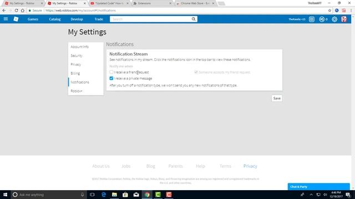Image resolution: width=355 pixels, height=199 pixels.
Task: Close the Extensions browser tab
Action: coord(170,3)
